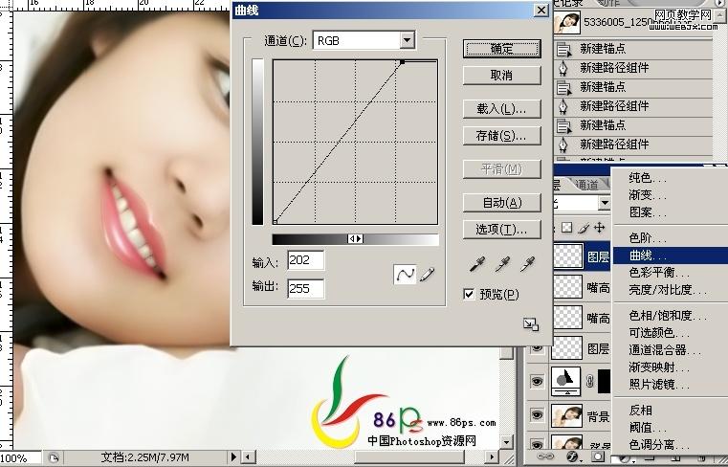728x467 pixels.
Task: Click the add layer mask icon
Action: [x=598, y=456]
